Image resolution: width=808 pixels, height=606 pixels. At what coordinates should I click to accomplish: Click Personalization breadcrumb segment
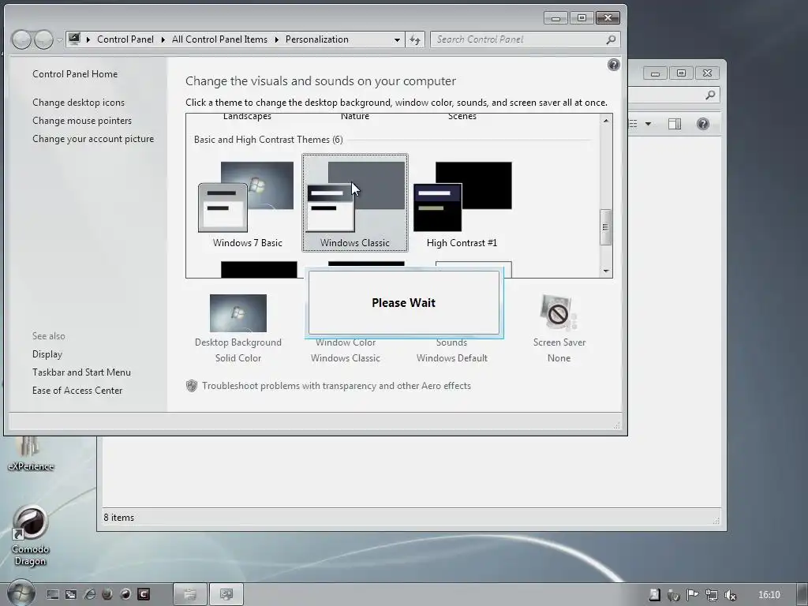[x=317, y=39]
